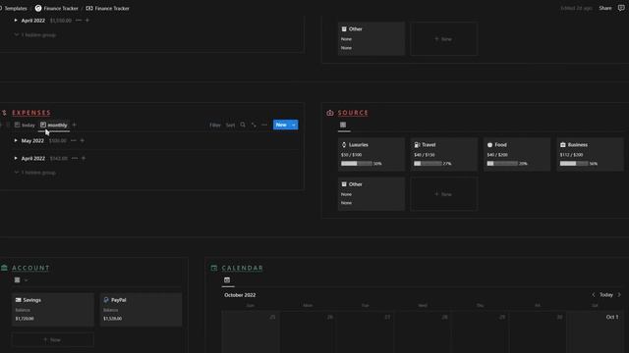629x353 pixels.
Task: Open the comments icon beside Share
Action: pos(621,8)
